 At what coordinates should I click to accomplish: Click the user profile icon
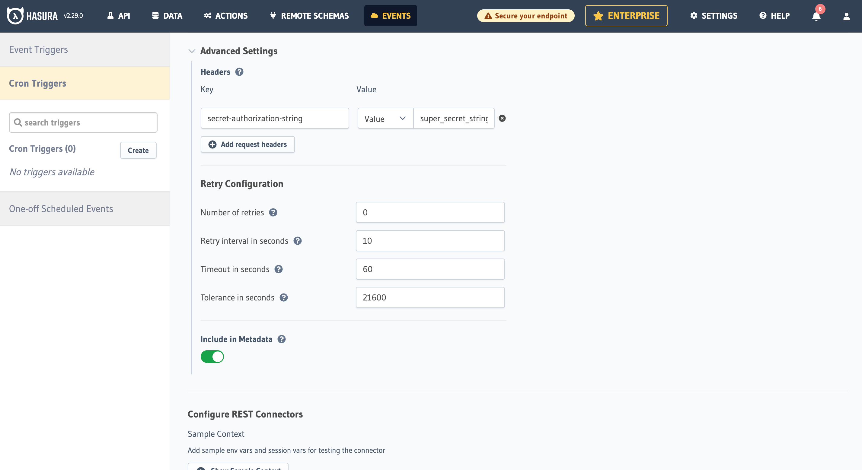(x=846, y=16)
